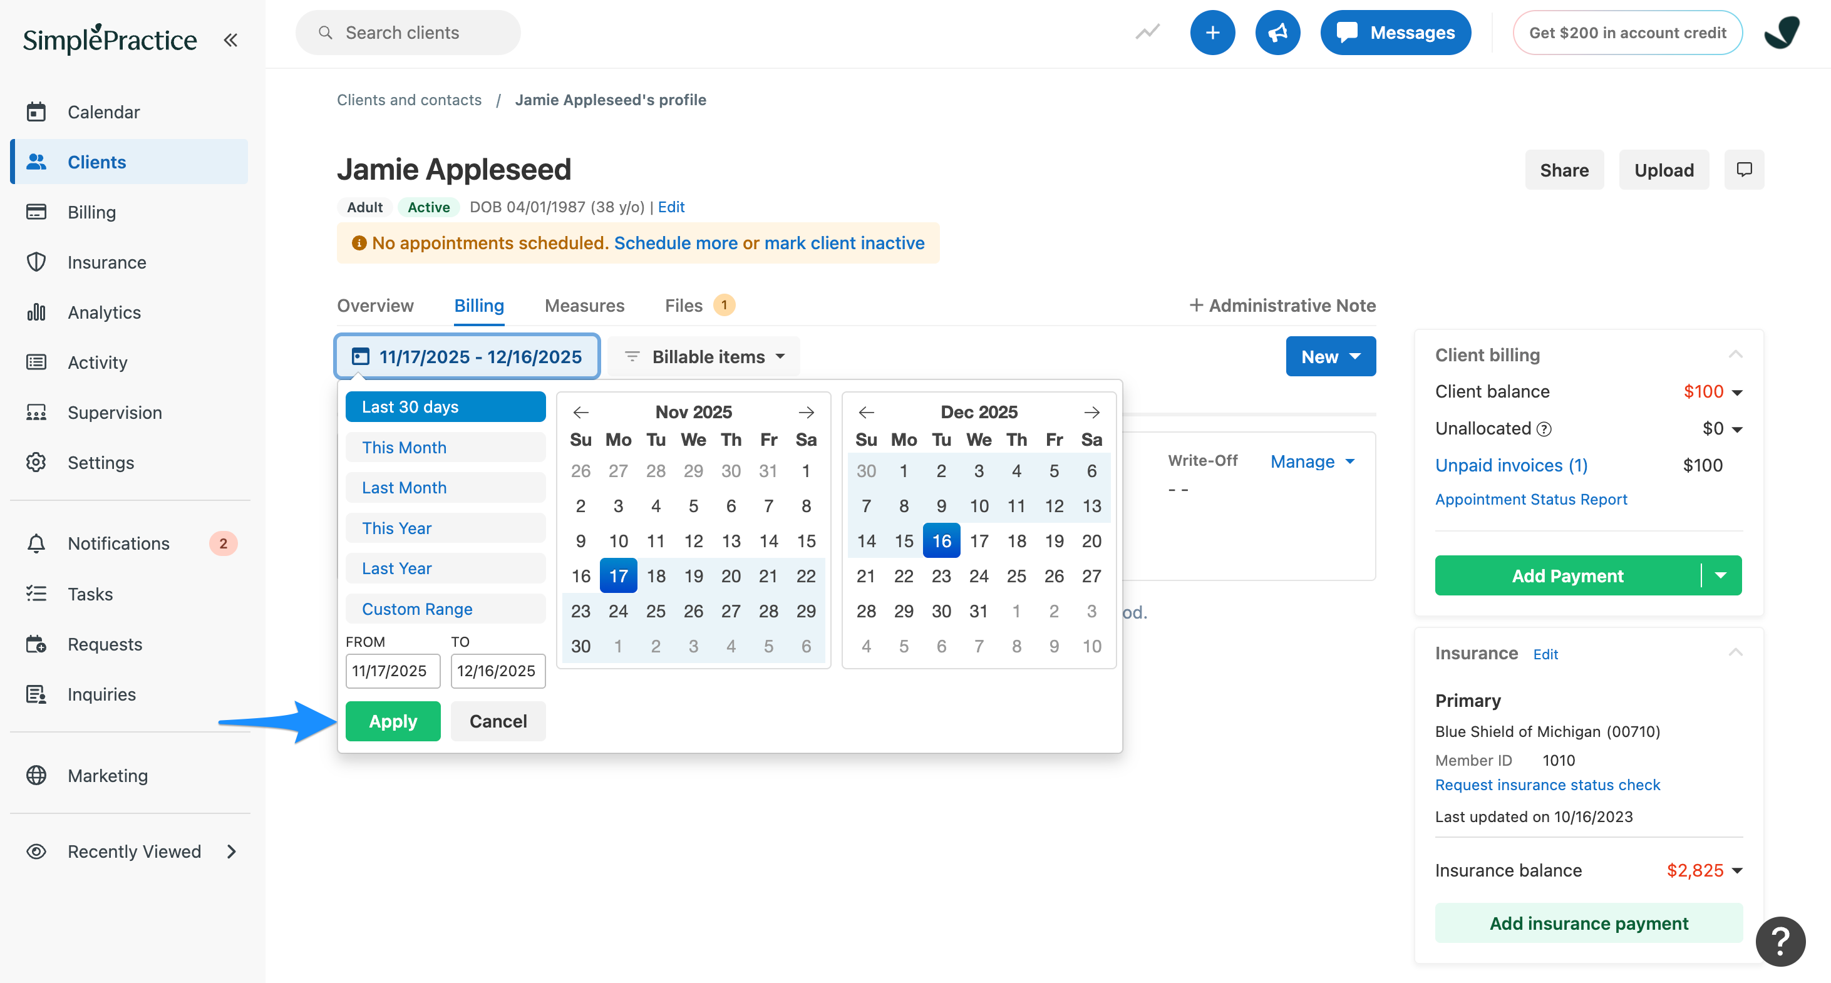Open Notifications in the sidebar
Viewport: 1831px width, 983px height.
tap(130, 543)
